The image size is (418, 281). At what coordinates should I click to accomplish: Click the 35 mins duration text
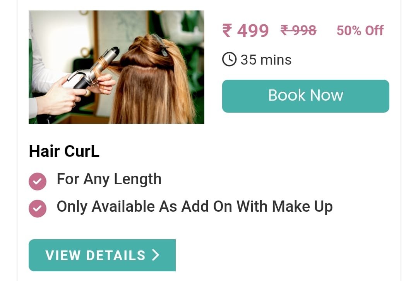pos(266,60)
